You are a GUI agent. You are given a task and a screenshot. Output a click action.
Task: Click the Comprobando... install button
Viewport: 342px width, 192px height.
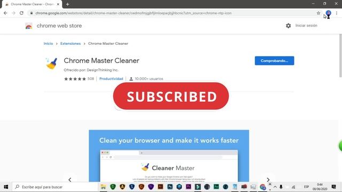[x=274, y=61]
